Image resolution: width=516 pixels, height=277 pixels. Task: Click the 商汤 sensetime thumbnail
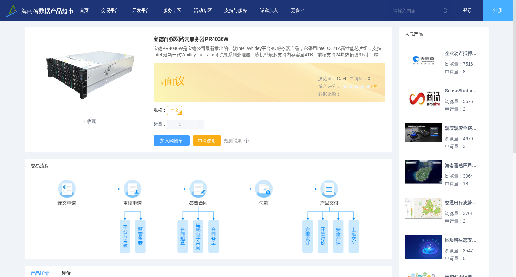[x=423, y=98]
